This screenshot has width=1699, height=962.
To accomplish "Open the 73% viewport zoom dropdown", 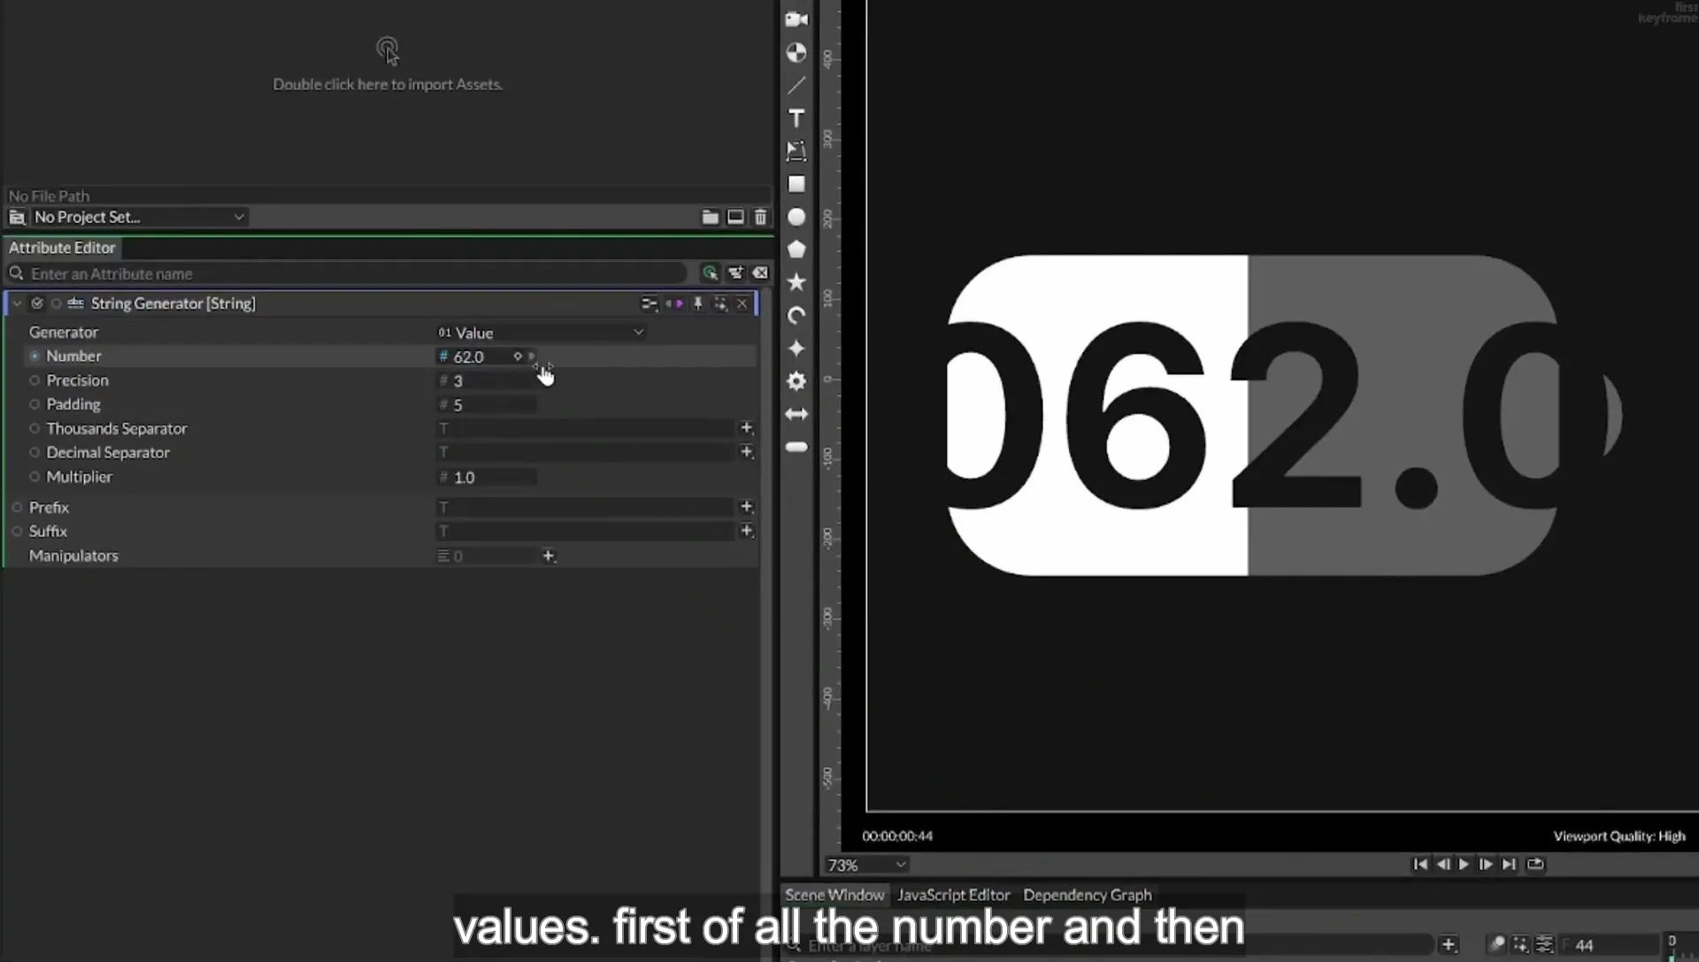I will [x=866, y=865].
